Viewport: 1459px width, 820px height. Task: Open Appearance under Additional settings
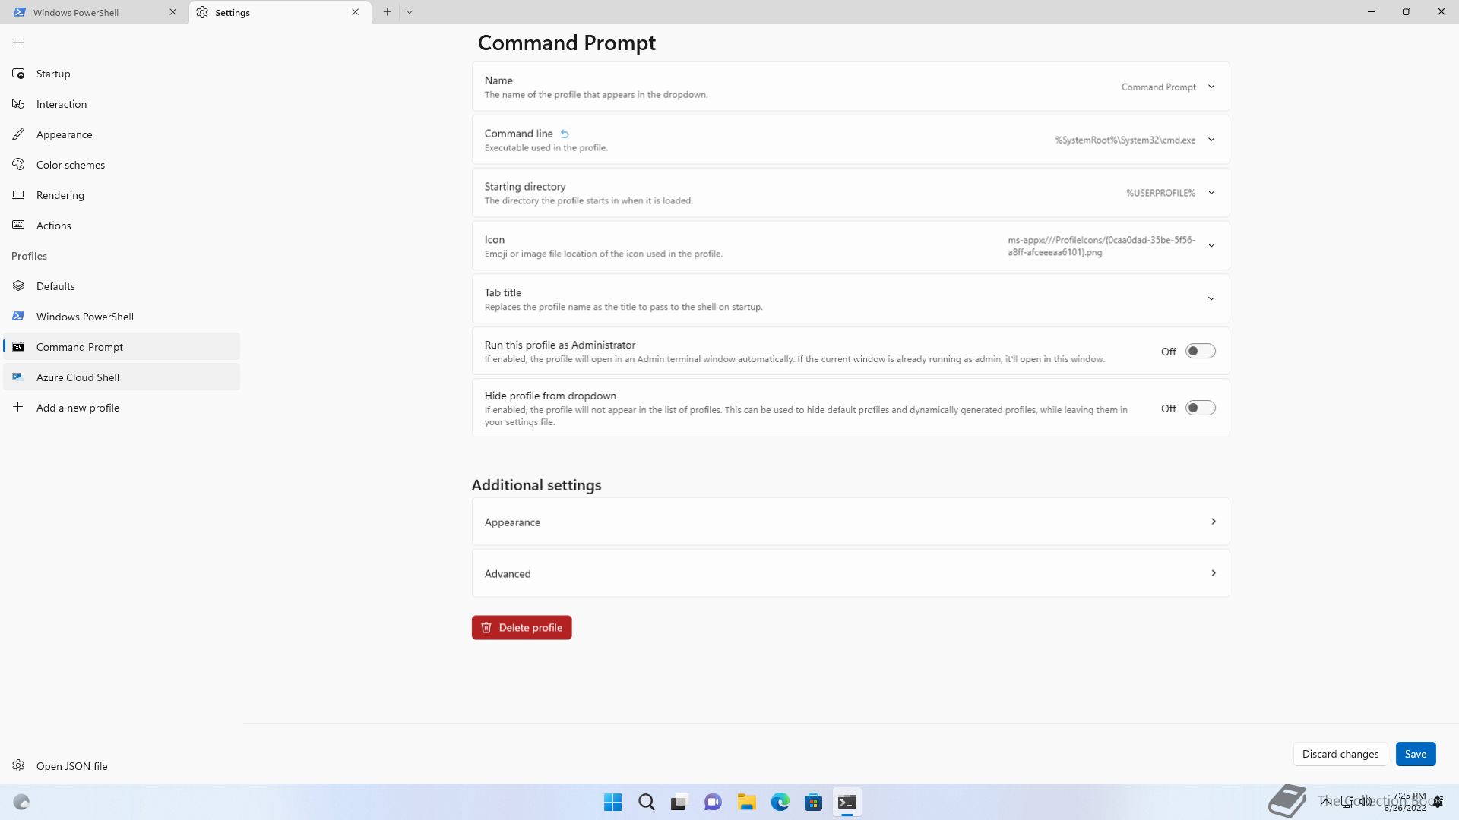pyautogui.click(x=850, y=522)
